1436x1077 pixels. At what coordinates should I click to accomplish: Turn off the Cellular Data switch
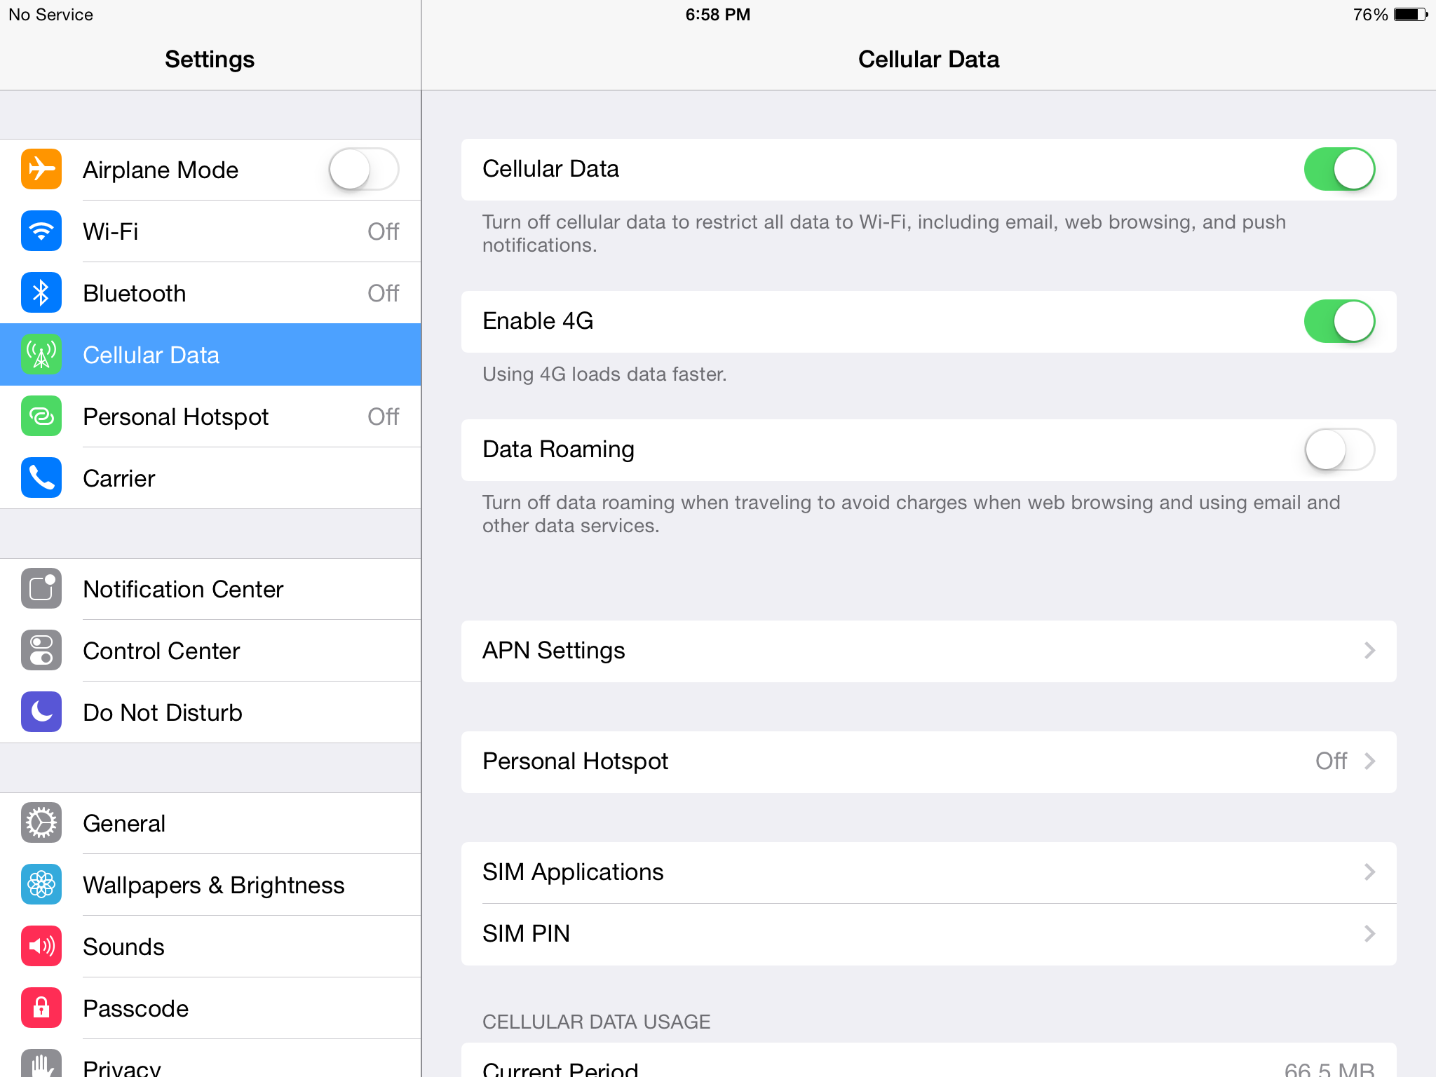[1339, 169]
